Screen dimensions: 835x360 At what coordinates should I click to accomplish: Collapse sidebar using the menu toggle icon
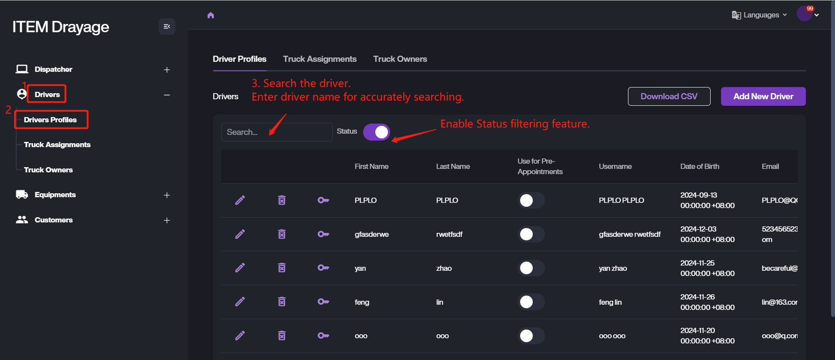[x=167, y=27]
